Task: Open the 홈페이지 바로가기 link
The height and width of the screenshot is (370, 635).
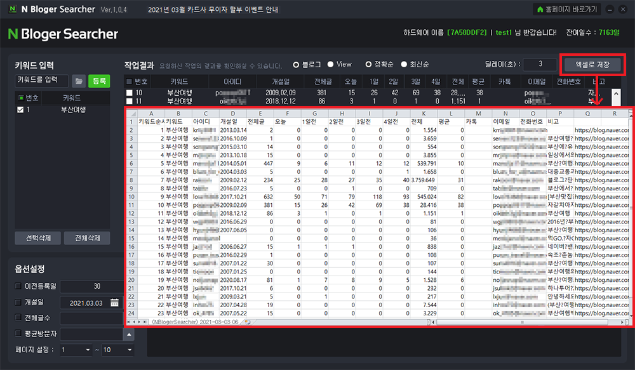Action: tap(567, 10)
